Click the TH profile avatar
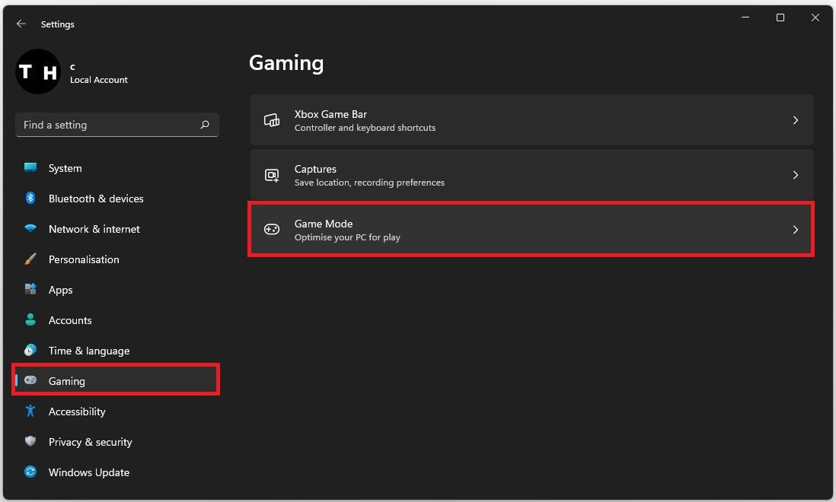This screenshot has height=502, width=836. [38, 71]
